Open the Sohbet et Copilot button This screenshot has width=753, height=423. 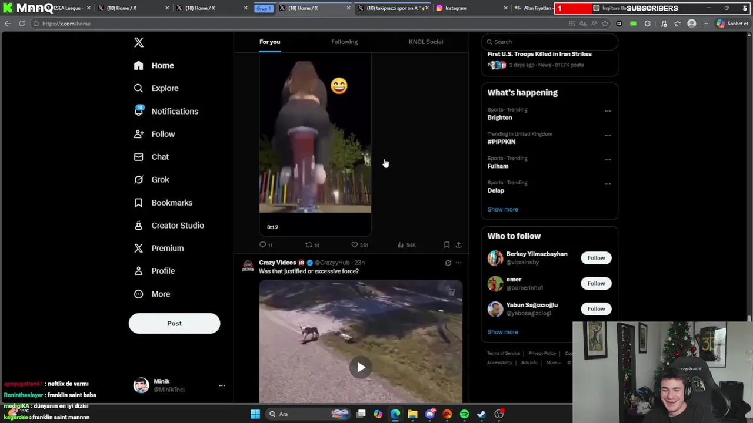coord(732,23)
